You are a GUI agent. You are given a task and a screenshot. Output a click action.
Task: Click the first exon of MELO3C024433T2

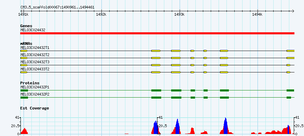24,72
